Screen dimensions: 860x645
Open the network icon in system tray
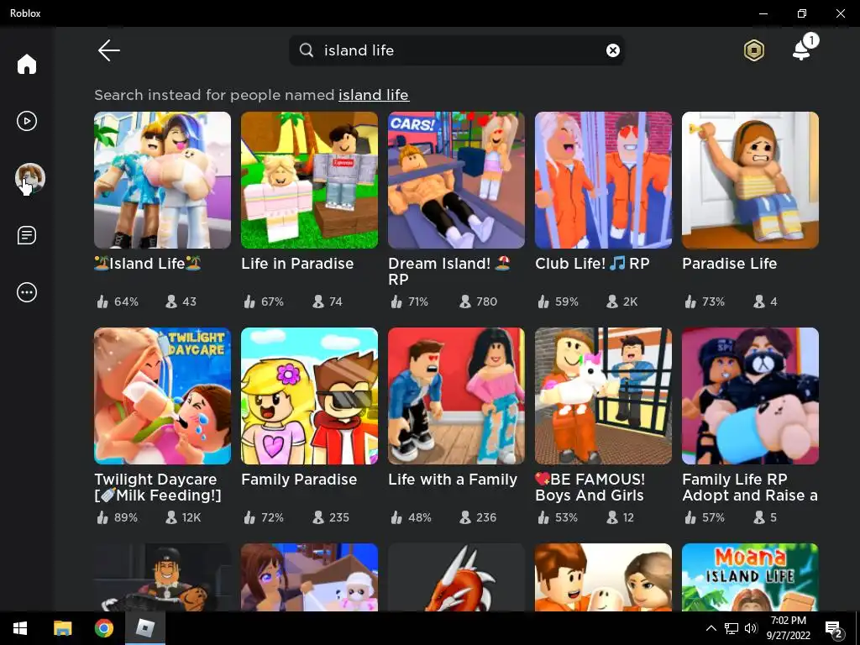732,628
